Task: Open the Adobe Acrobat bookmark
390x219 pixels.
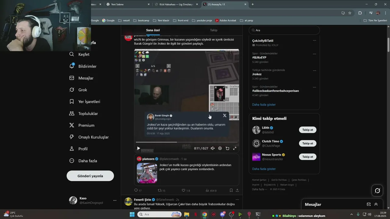Action: point(225,20)
